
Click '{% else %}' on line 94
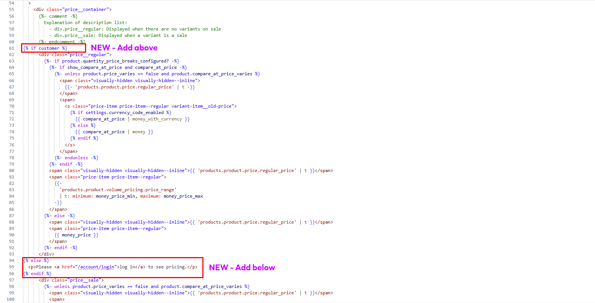click(36, 260)
